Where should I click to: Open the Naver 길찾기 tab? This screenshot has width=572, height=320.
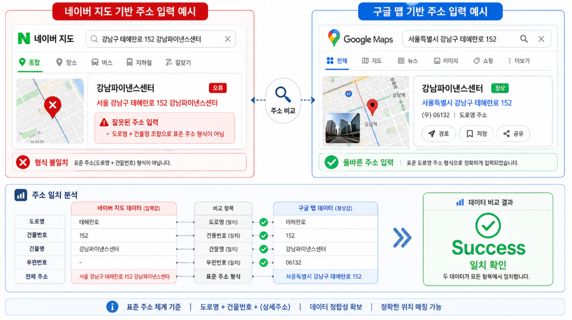(178, 63)
